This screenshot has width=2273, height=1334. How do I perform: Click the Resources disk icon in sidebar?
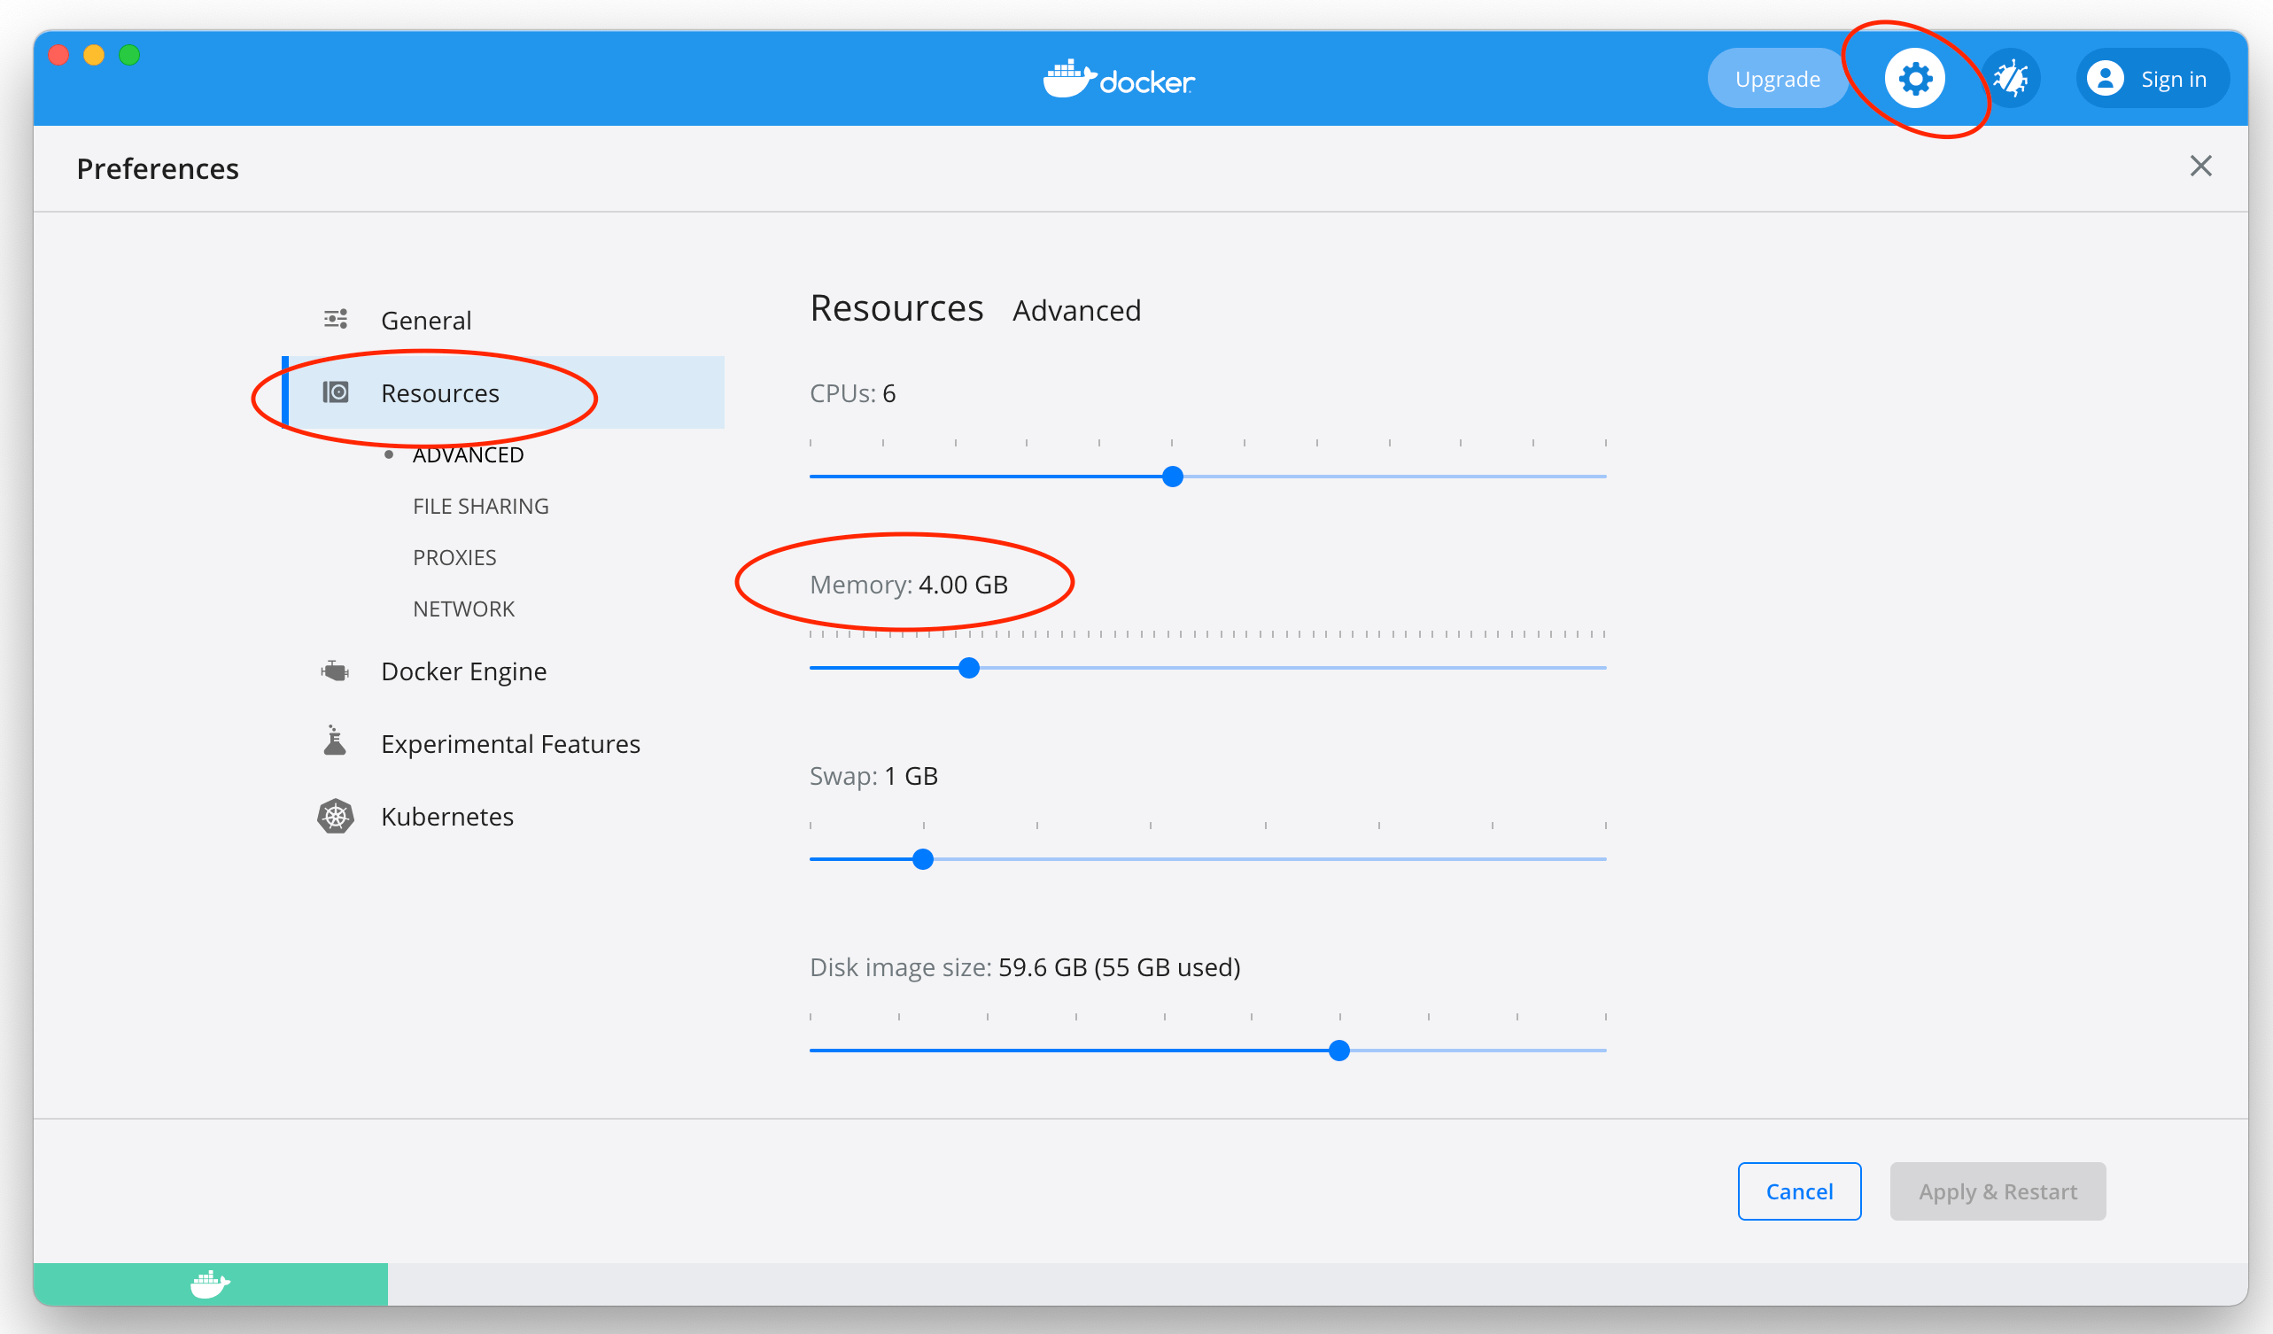click(337, 392)
